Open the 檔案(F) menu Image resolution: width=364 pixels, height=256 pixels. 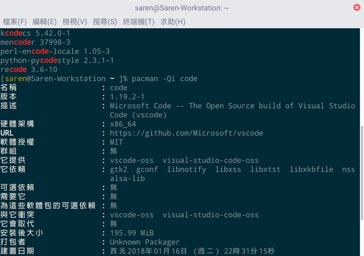pos(14,22)
